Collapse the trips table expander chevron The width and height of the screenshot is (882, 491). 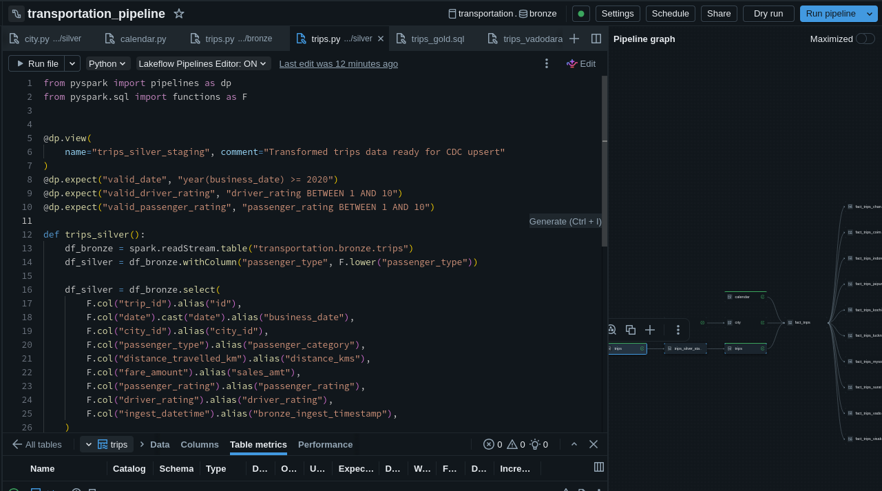[x=88, y=444]
